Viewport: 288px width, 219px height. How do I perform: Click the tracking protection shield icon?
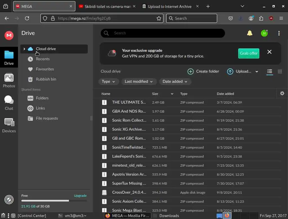pyautogui.click(x=45, y=18)
